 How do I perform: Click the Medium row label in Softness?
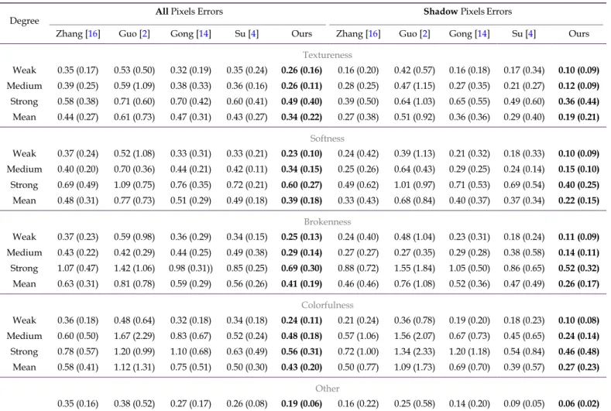[24, 169]
